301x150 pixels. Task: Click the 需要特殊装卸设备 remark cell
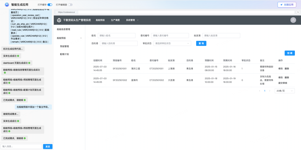(x=266, y=69)
